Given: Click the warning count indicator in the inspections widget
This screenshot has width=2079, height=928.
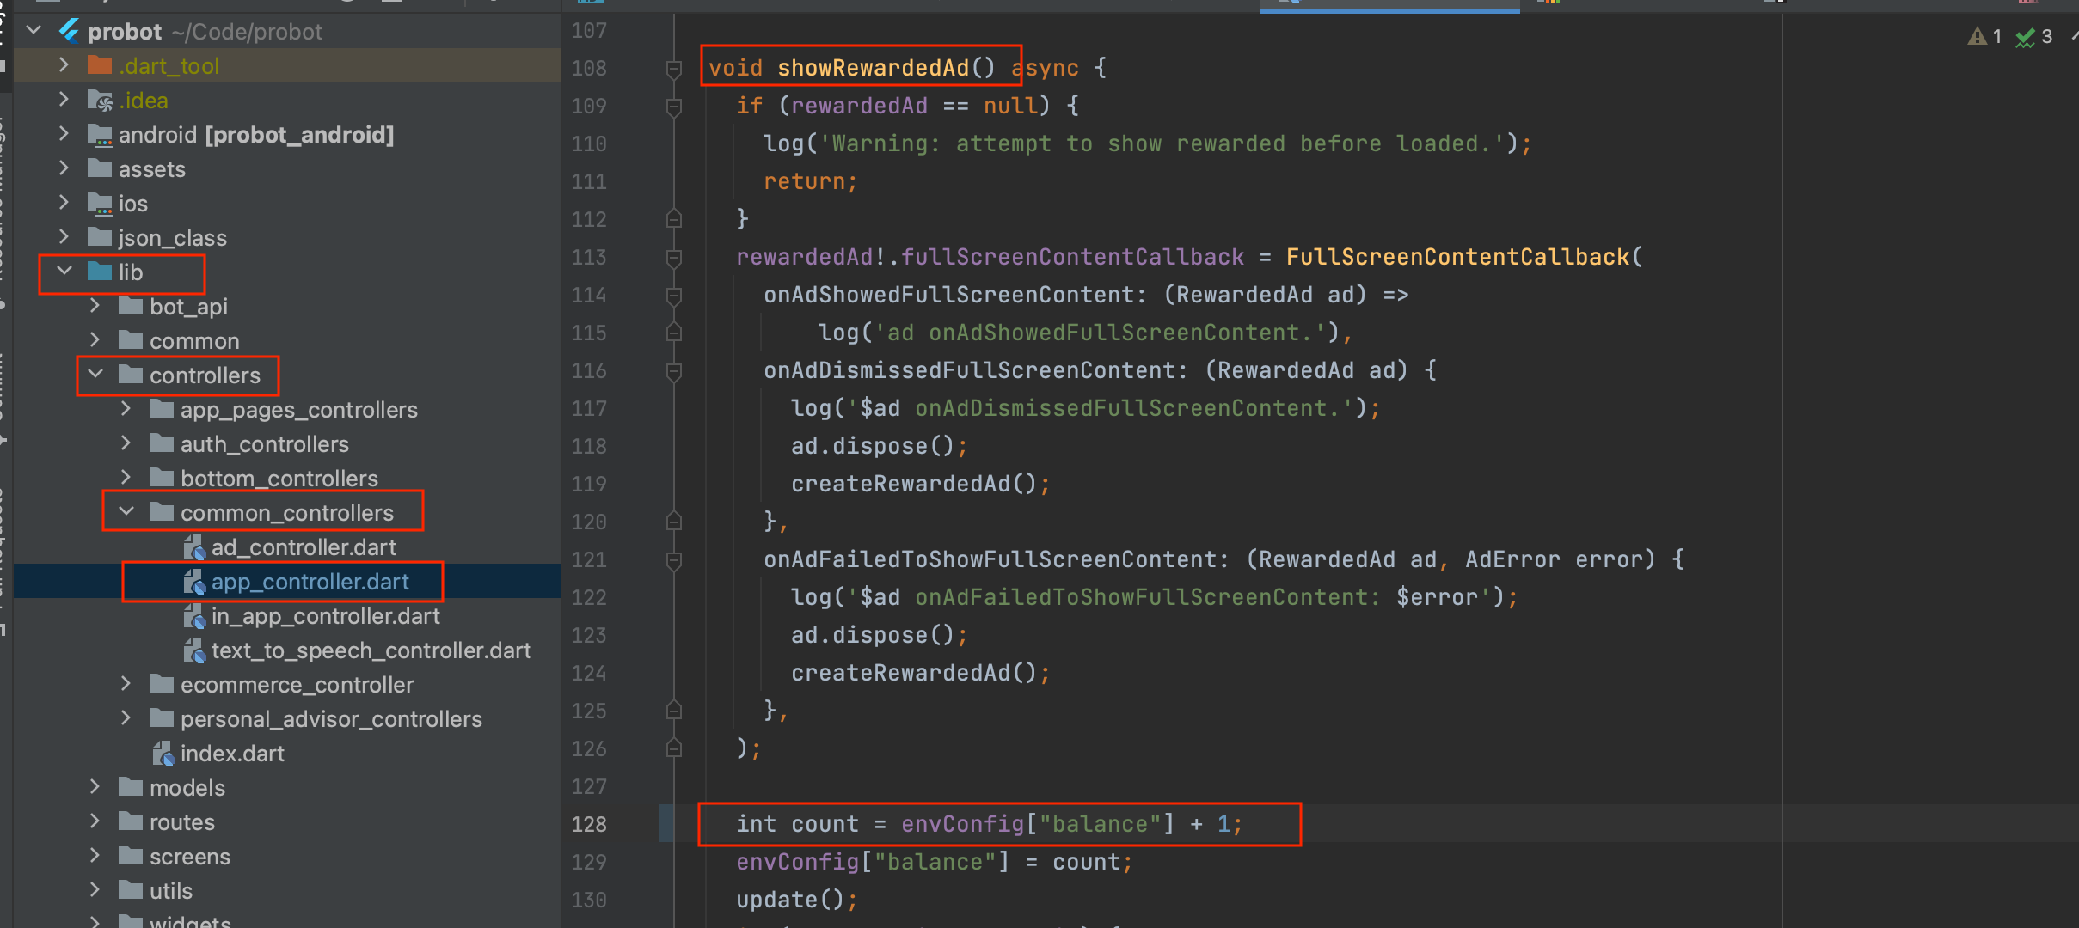Looking at the screenshot, I should pyautogui.click(x=1987, y=36).
